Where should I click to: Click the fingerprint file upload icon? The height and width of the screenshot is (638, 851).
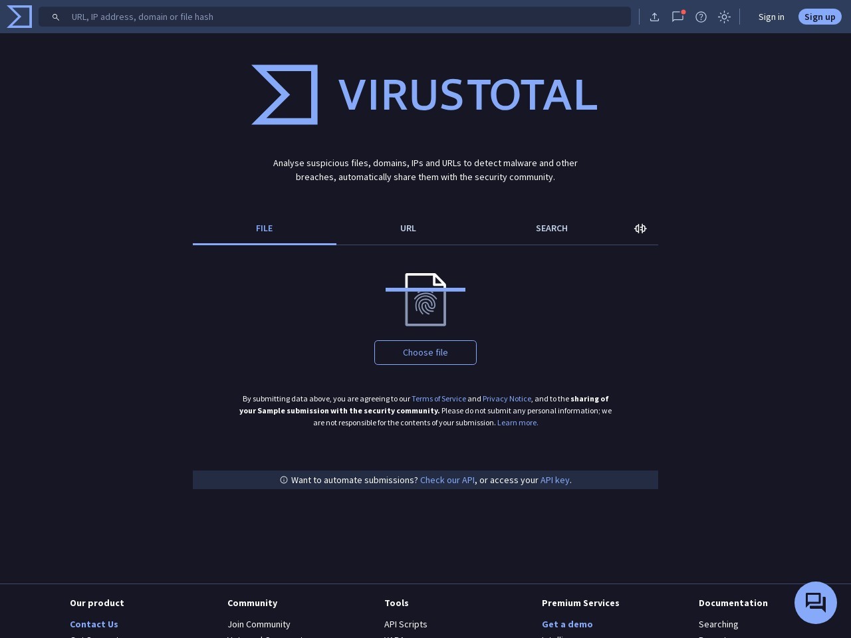click(x=425, y=300)
